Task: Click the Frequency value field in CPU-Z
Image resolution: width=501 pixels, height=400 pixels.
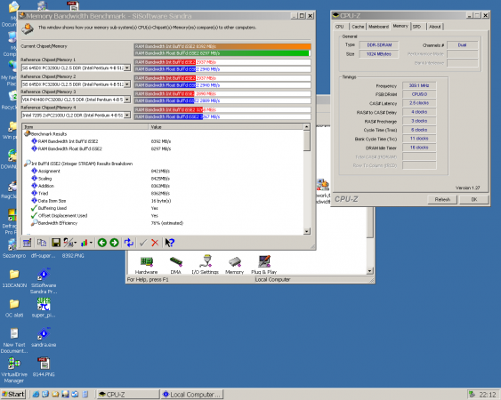Action: coord(419,85)
